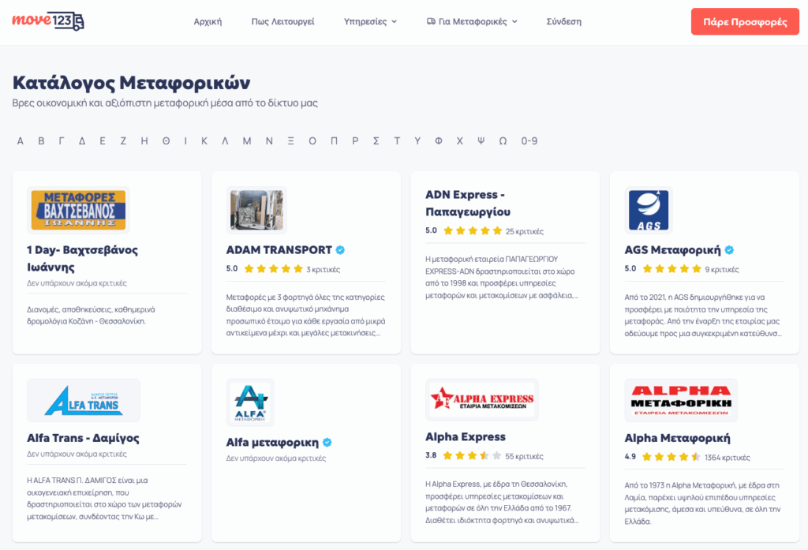Click verified badge next to AGS Μεταφορική
The width and height of the screenshot is (808, 550).
tap(729, 250)
